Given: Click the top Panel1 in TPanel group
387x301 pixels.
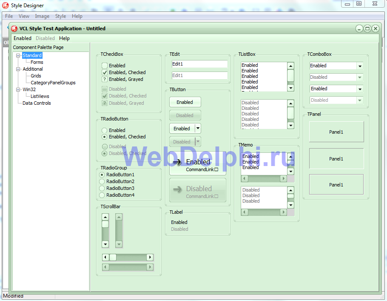Looking at the screenshot, I should (x=336, y=132).
